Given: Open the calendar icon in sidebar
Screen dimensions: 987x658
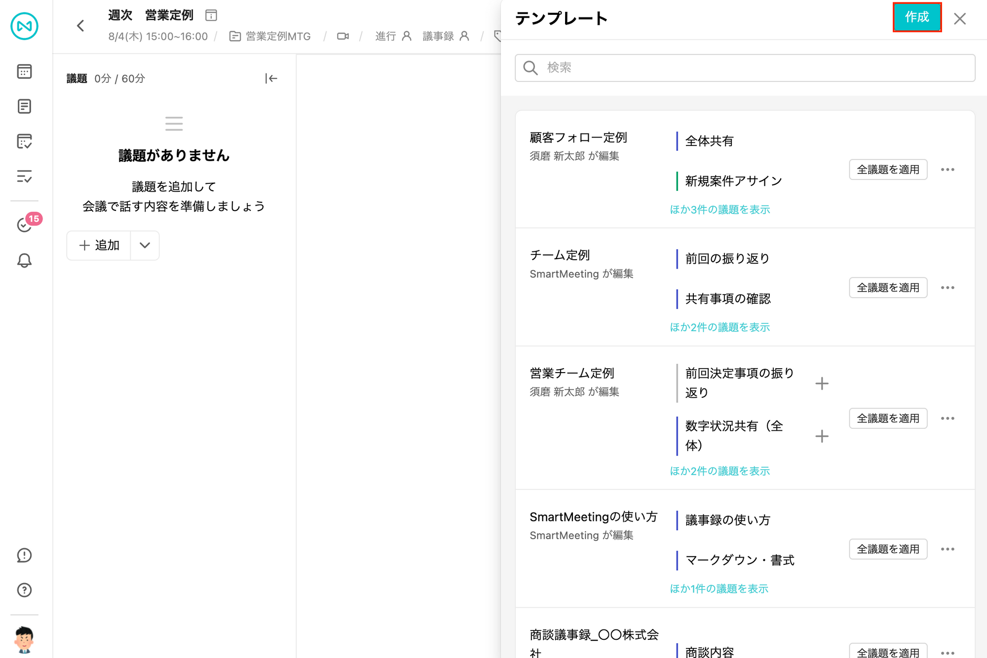Looking at the screenshot, I should point(24,71).
